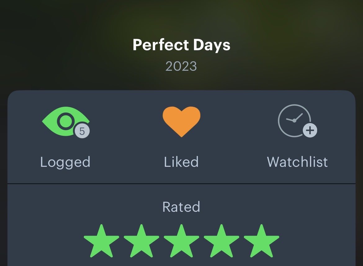Set rating to three stars
The image size is (363, 266).
click(181, 241)
